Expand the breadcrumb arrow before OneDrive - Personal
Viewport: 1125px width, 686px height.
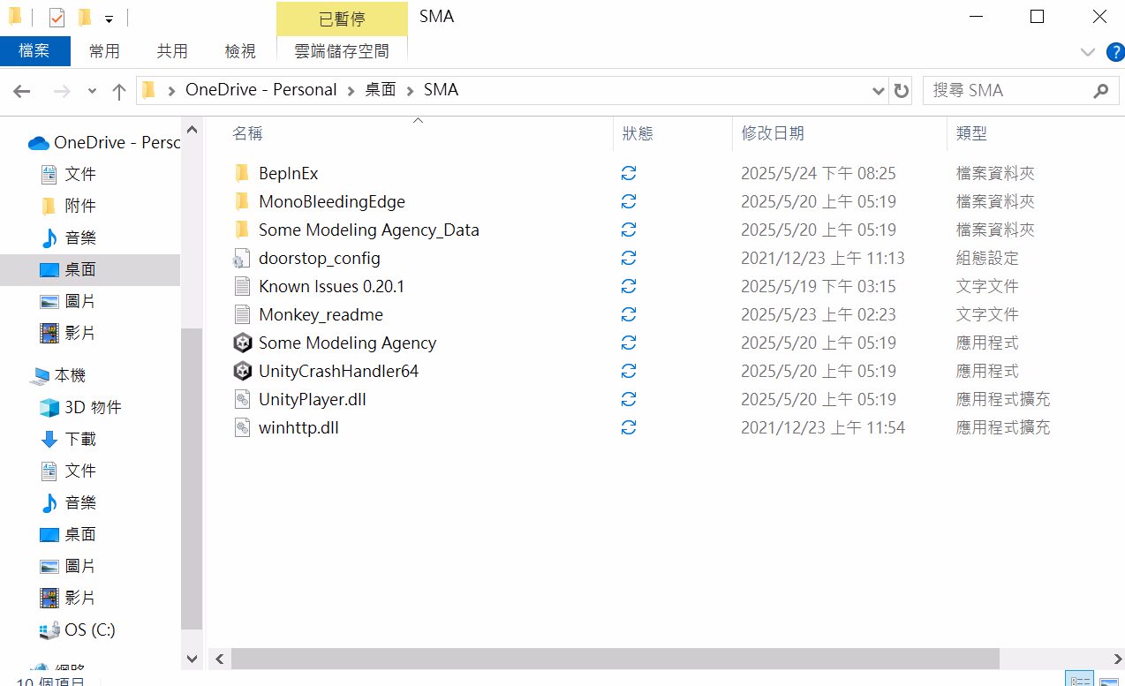point(170,90)
